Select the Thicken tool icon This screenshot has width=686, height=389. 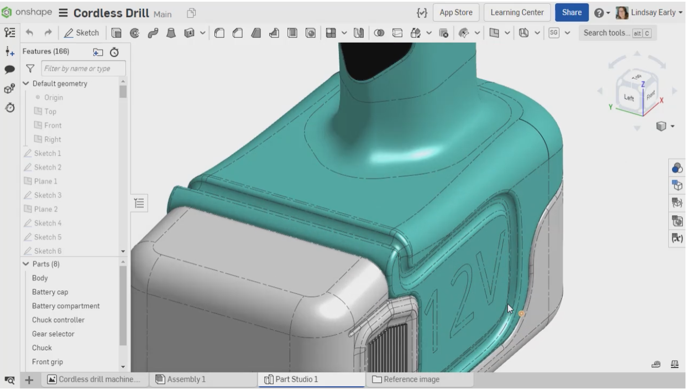tap(188, 33)
